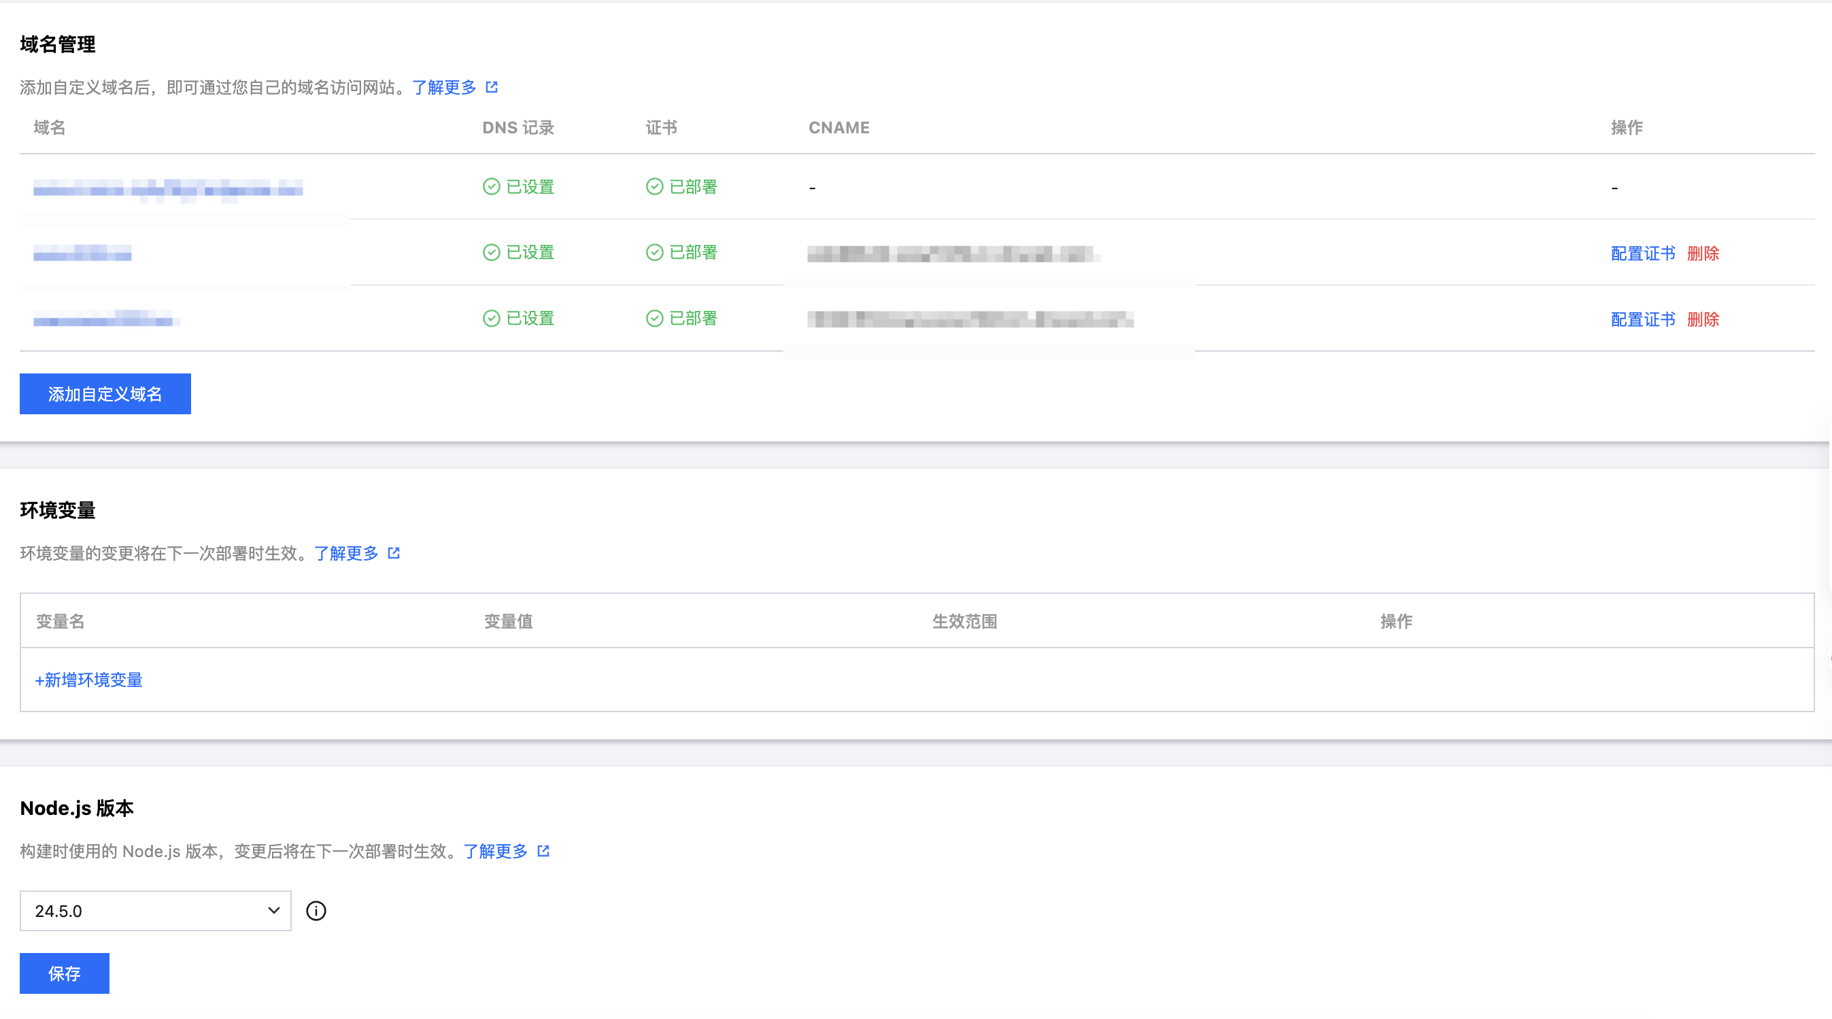Viewport: 1832px width, 1019px height.
Task: Click second row's DNS 已设置 check icon
Action: pos(492,252)
